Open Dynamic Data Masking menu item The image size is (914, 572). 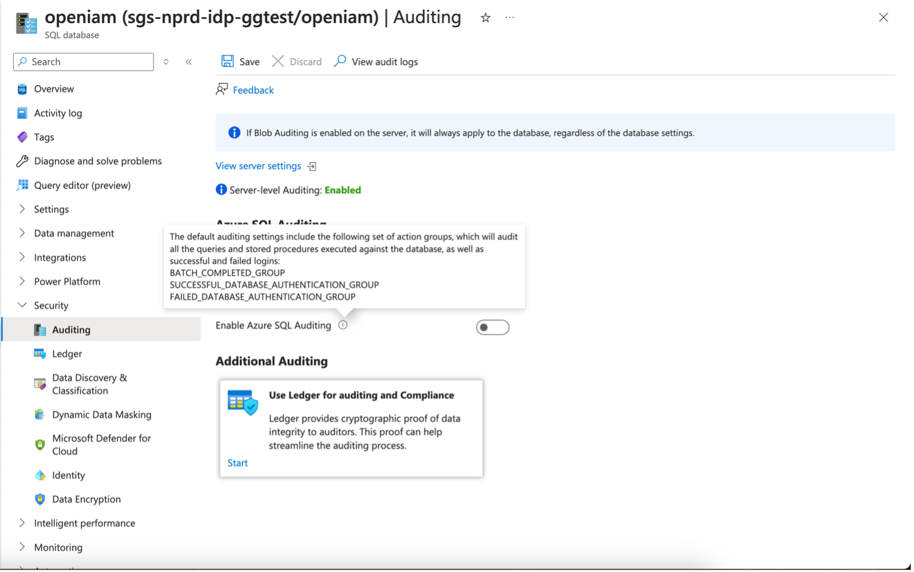tap(102, 414)
